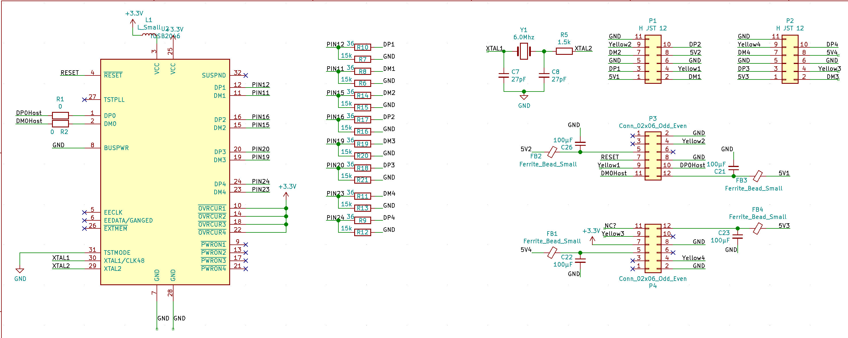Select capacitor C21 symbol
The image size is (848, 338).
coord(733,168)
